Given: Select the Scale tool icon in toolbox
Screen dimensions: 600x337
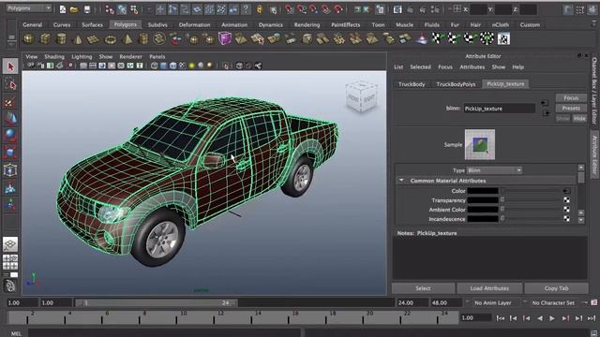Looking at the screenshot, I should tap(10, 153).
